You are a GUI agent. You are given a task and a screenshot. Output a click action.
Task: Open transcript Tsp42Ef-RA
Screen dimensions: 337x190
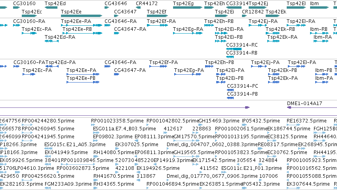point(162,21)
